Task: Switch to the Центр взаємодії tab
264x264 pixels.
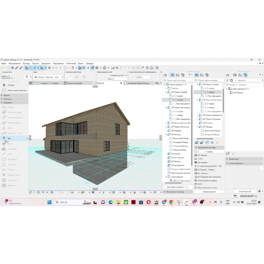Action: [76, 83]
